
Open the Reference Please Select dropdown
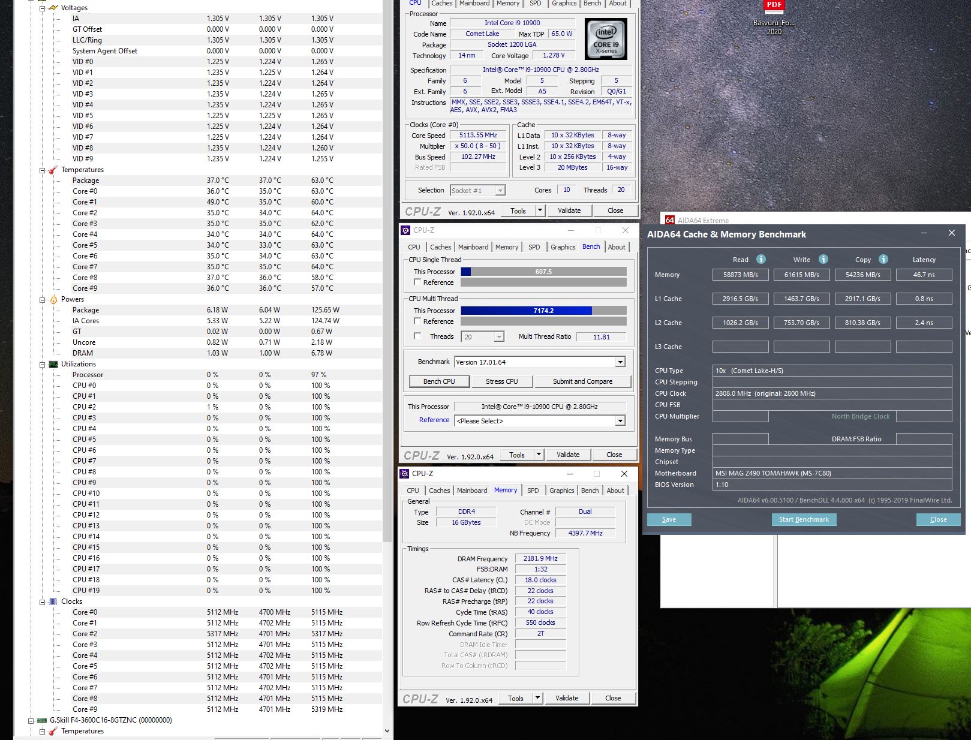[x=620, y=421]
